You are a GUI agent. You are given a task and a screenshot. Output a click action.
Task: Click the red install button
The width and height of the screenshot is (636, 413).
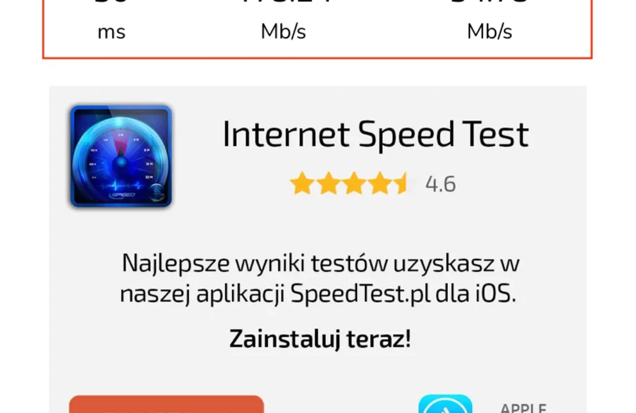click(166, 404)
